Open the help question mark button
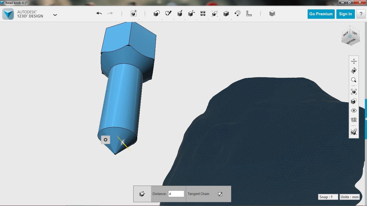This screenshot has width=367, height=206. (361, 14)
